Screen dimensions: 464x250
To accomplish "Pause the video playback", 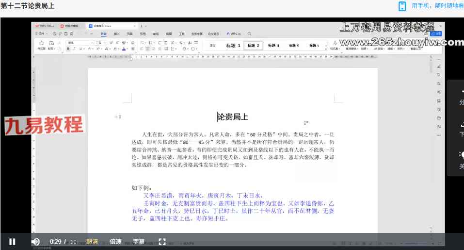I will click(x=12, y=241).
